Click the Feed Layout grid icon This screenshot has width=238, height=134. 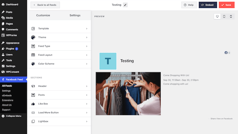coord(33,55)
